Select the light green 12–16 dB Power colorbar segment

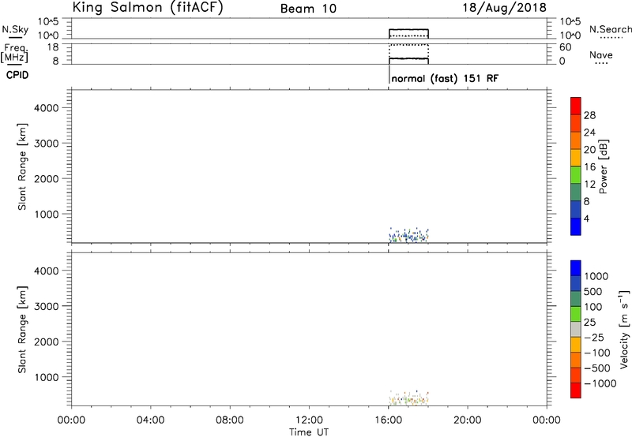coord(576,174)
